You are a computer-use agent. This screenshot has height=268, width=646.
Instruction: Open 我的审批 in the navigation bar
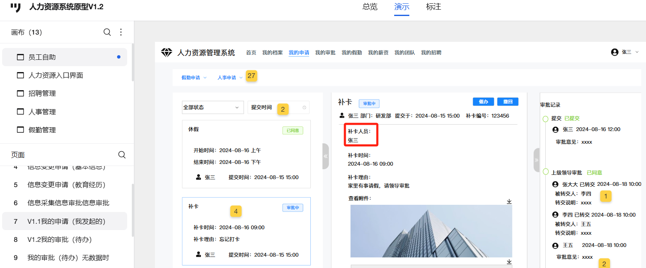325,53
